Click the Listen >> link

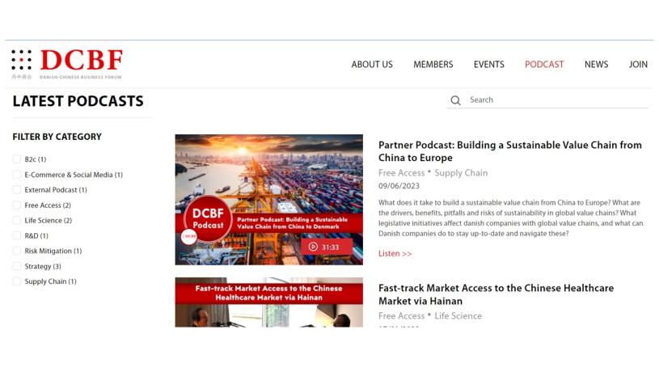(x=395, y=254)
